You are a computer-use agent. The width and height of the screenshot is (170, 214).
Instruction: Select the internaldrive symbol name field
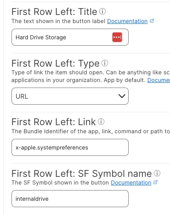tap(70, 199)
